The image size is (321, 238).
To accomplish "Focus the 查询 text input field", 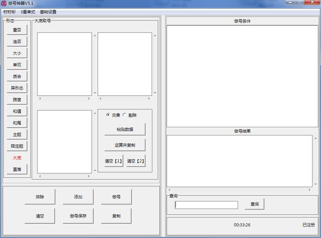I will click(206, 205).
